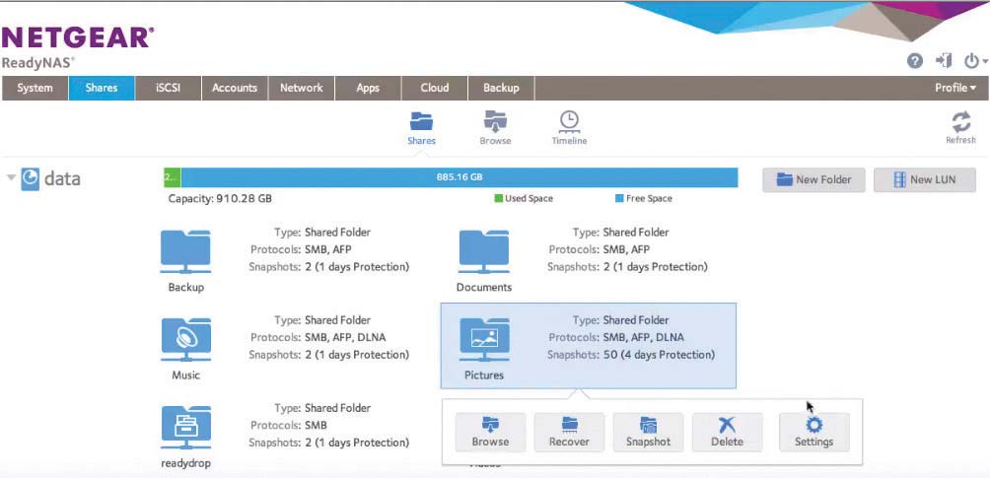This screenshot has height=478, width=990.
Task: Click Pictures snapshots '50 (4 days Protection)'
Action: 659,355
